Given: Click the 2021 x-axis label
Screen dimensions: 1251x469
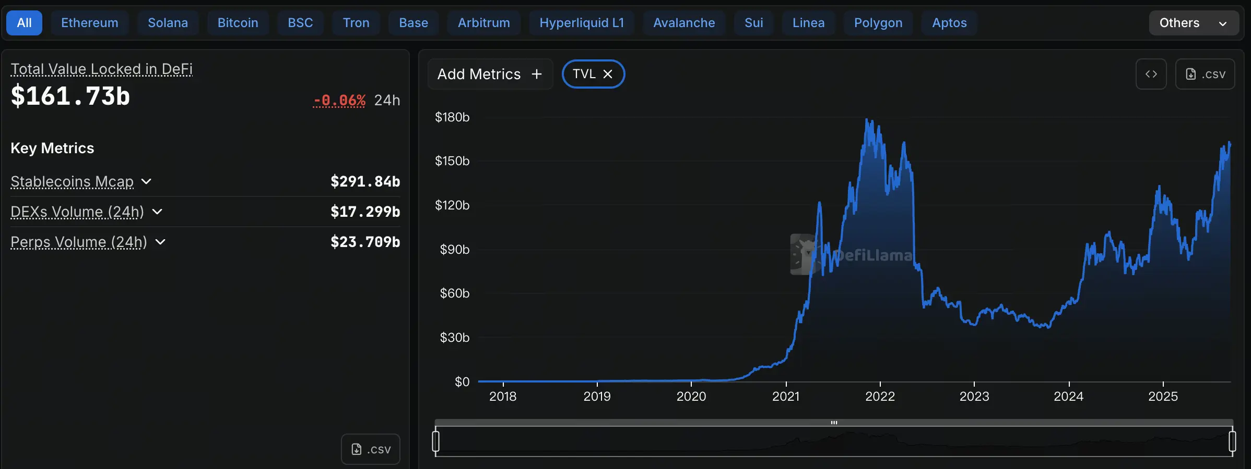Looking at the screenshot, I should pos(786,397).
